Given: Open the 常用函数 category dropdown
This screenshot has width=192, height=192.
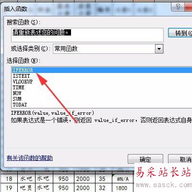Looking at the screenshot, I should point(108,49).
